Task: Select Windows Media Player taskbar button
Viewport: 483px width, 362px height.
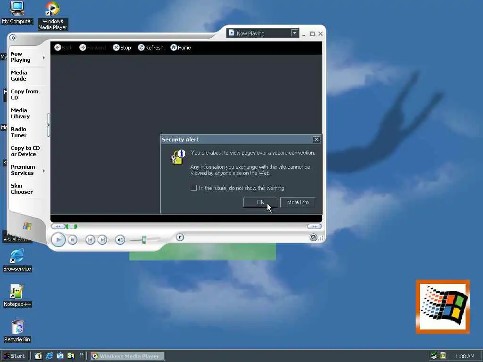Action: point(127,356)
